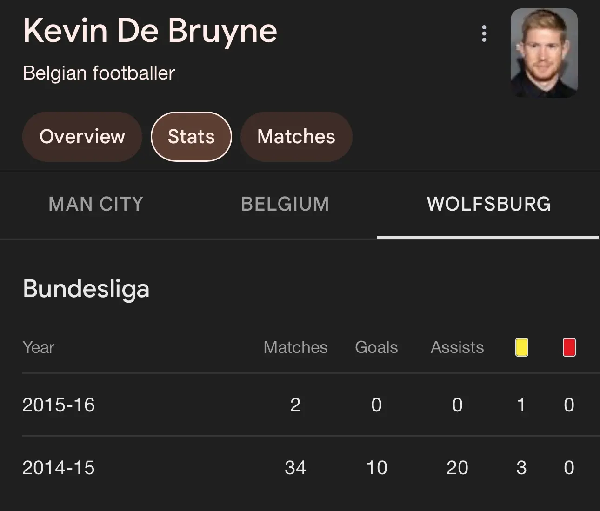Click the Matches column header
Viewport: 600px width, 511px height.
295,347
